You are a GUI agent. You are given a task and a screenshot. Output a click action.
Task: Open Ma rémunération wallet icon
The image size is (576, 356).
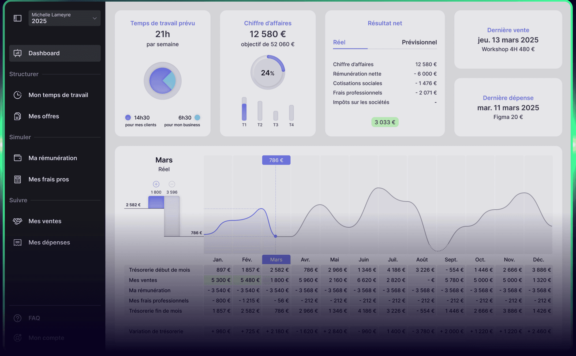[x=17, y=158]
